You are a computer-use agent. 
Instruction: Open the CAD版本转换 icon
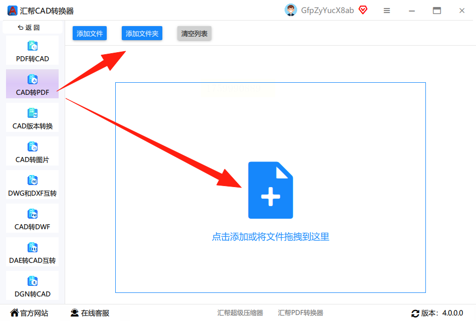33,113
